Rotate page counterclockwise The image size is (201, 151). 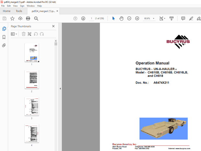tap(36, 34)
